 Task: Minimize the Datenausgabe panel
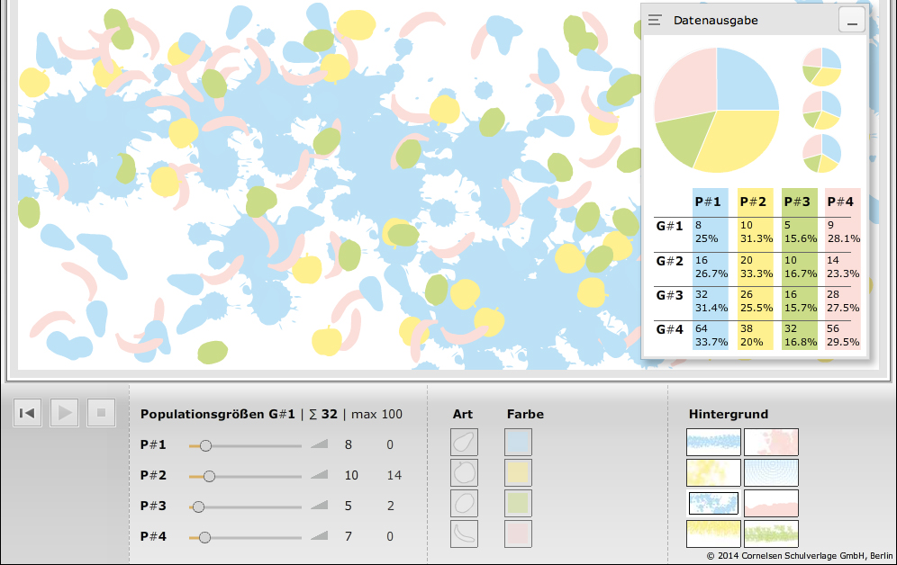click(x=851, y=21)
